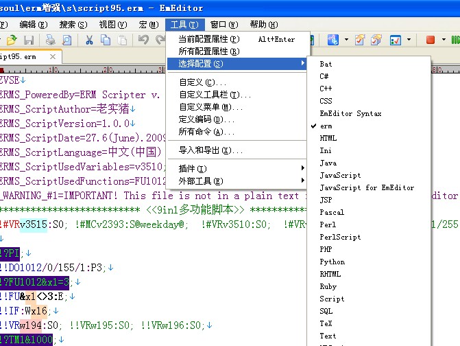Choose 所有命令(A)... entry
This screenshot has width=460, height=346.
pyautogui.click(x=237, y=132)
